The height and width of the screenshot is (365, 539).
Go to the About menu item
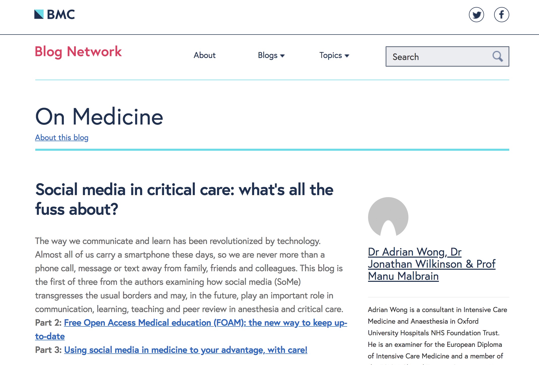204,55
